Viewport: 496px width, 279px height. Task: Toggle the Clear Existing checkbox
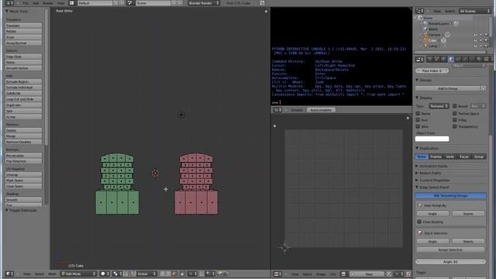click(419, 222)
